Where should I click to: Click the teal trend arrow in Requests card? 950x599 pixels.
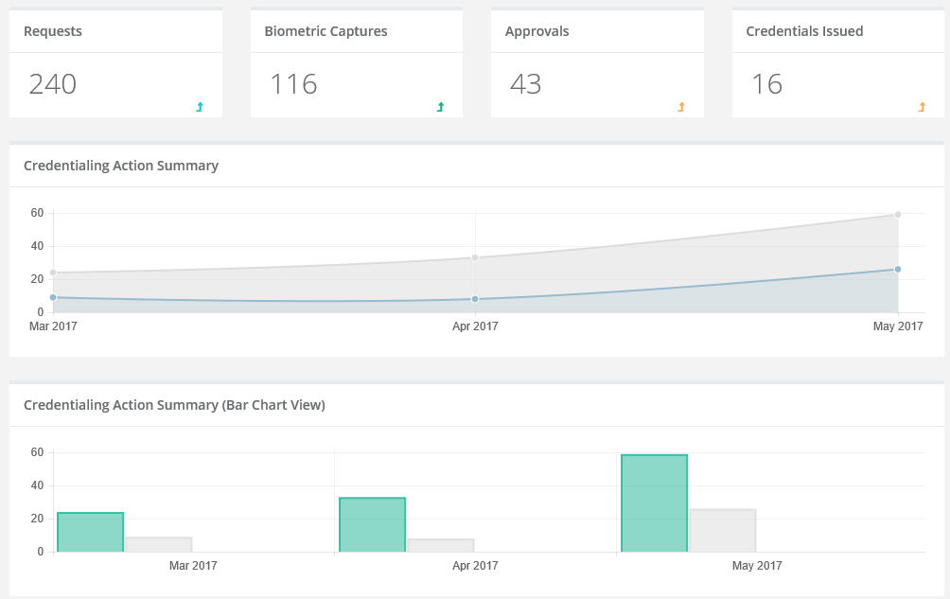click(200, 107)
